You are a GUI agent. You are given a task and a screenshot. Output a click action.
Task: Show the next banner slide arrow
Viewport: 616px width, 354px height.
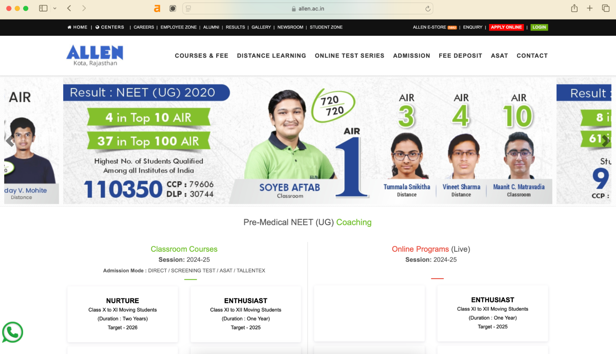pyautogui.click(x=606, y=141)
